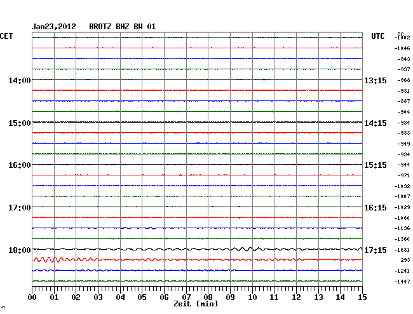Image resolution: width=413 pixels, height=314 pixels.
Task: Click the 14:00 CET time label
Action: click(19, 81)
